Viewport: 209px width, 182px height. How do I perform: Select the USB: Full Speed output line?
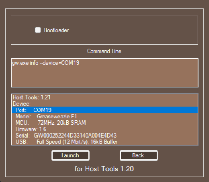click(105, 142)
